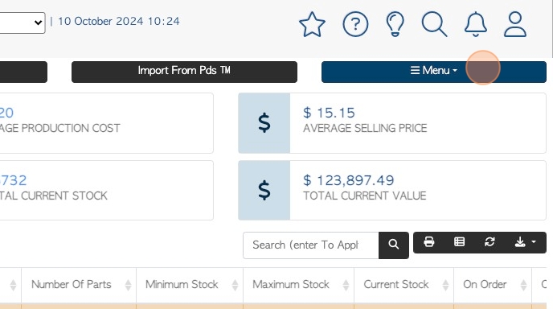Screen dimensions: 553x309
Task: Click the print icon in table toolbar
Action: coord(429,242)
